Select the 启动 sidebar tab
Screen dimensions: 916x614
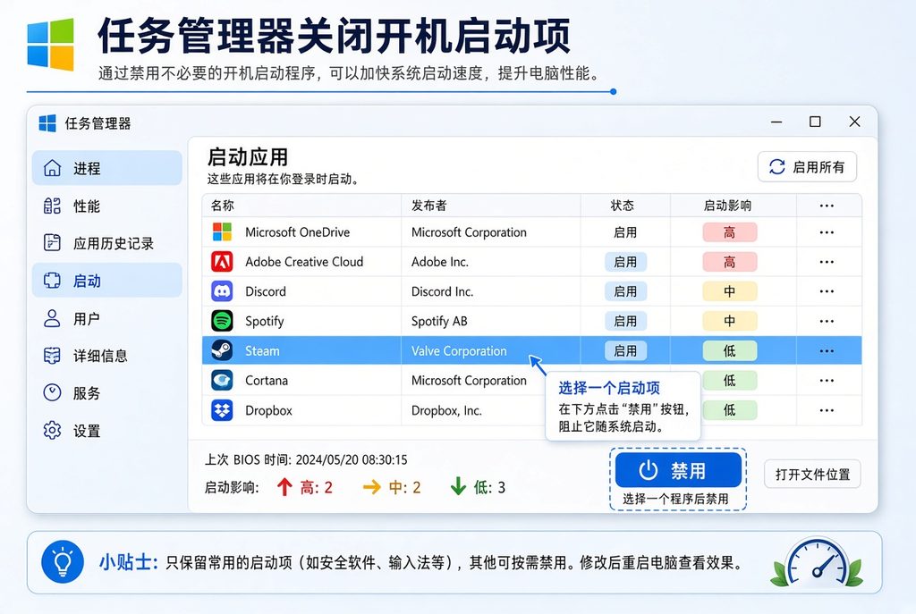[107, 281]
